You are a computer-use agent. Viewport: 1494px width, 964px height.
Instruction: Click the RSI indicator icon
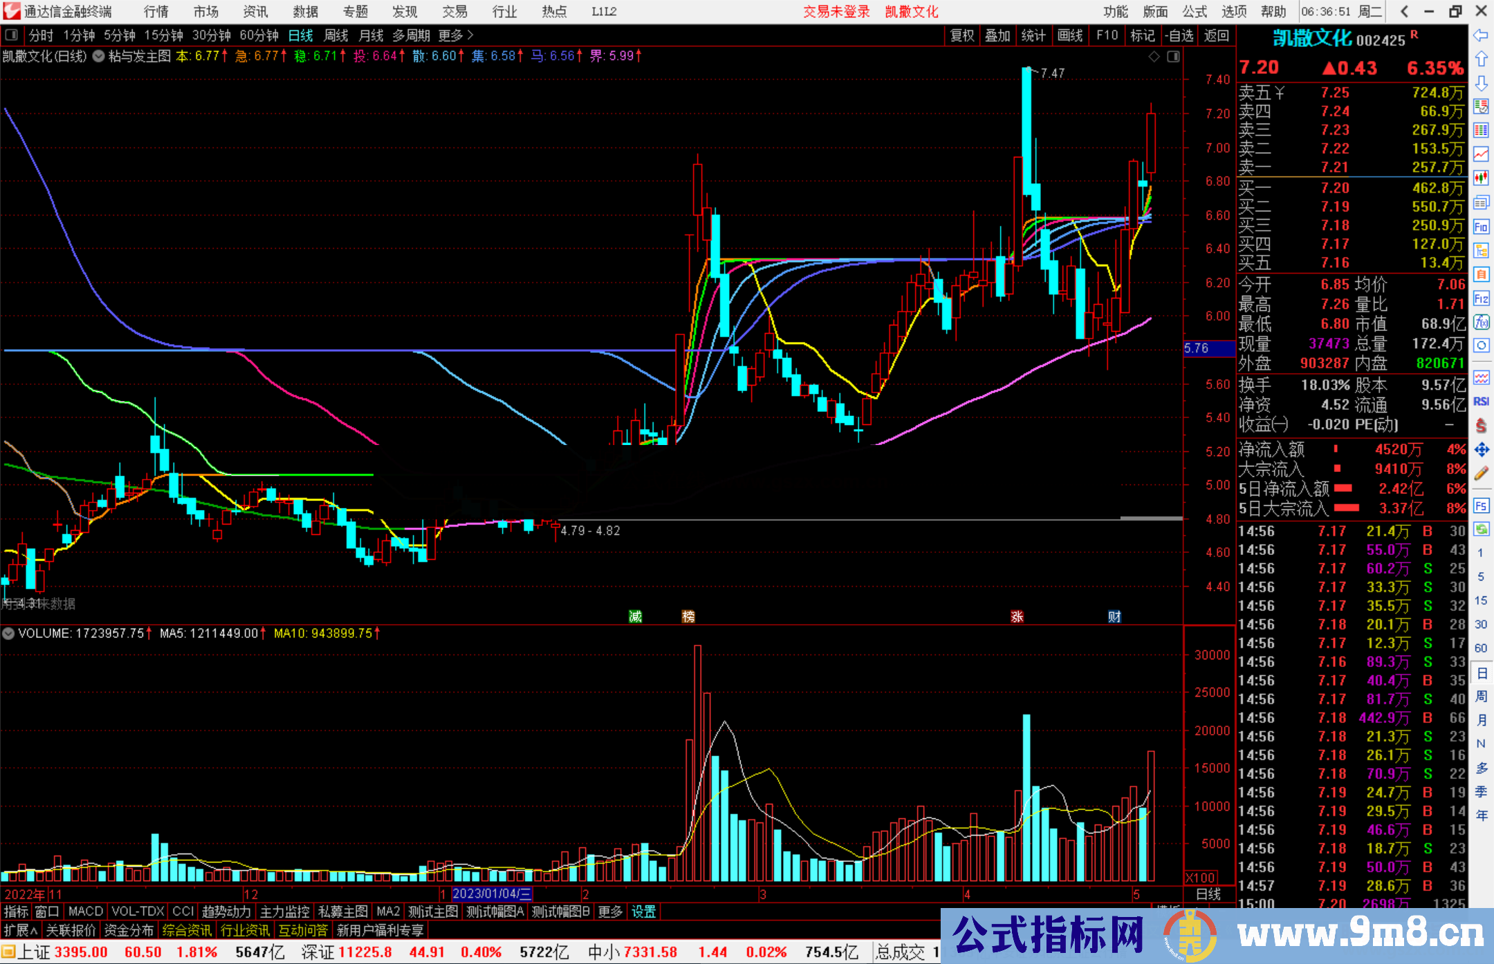1481,401
